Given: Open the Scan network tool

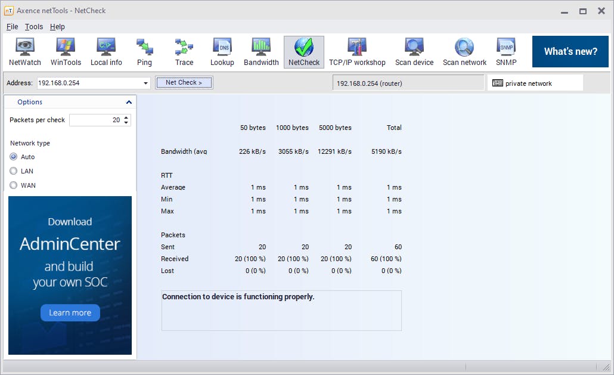Looking at the screenshot, I should (x=464, y=52).
